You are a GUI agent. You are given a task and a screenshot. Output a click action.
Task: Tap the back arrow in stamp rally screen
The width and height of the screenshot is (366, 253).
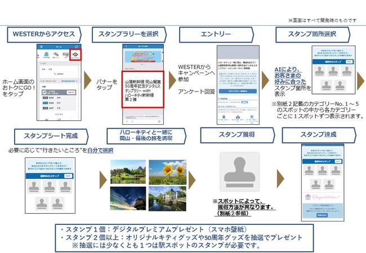pyautogui.click(x=125, y=46)
